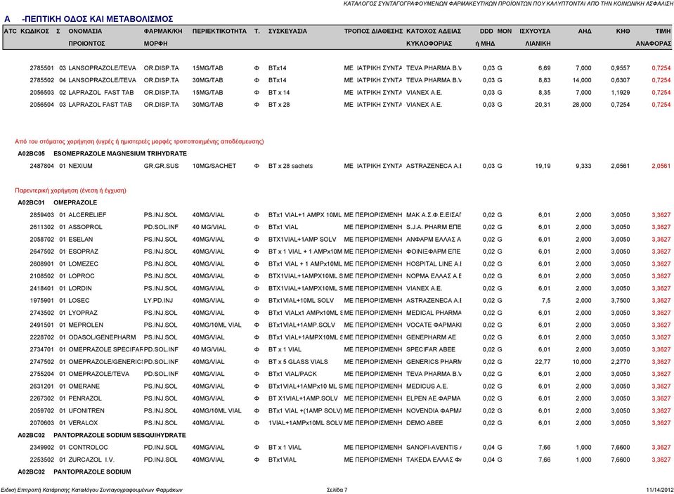The width and height of the screenshot is (674, 494).
Task: Select product code 2056503
Action: 41,93
